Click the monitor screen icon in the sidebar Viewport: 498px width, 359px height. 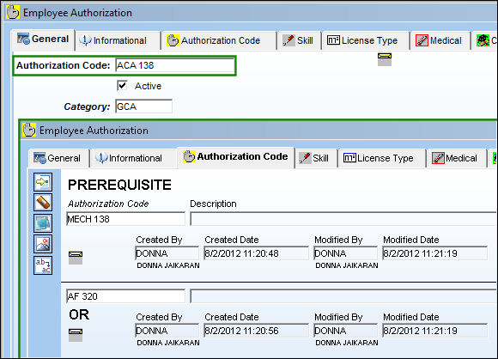(43, 223)
